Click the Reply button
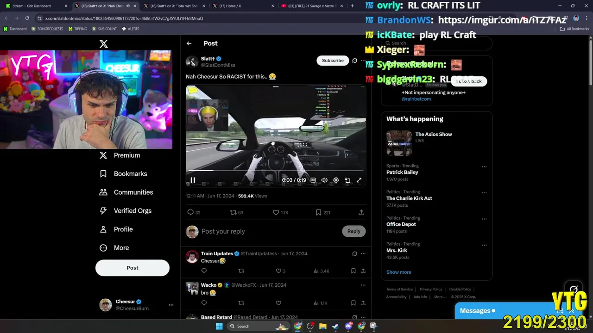 [x=353, y=231]
